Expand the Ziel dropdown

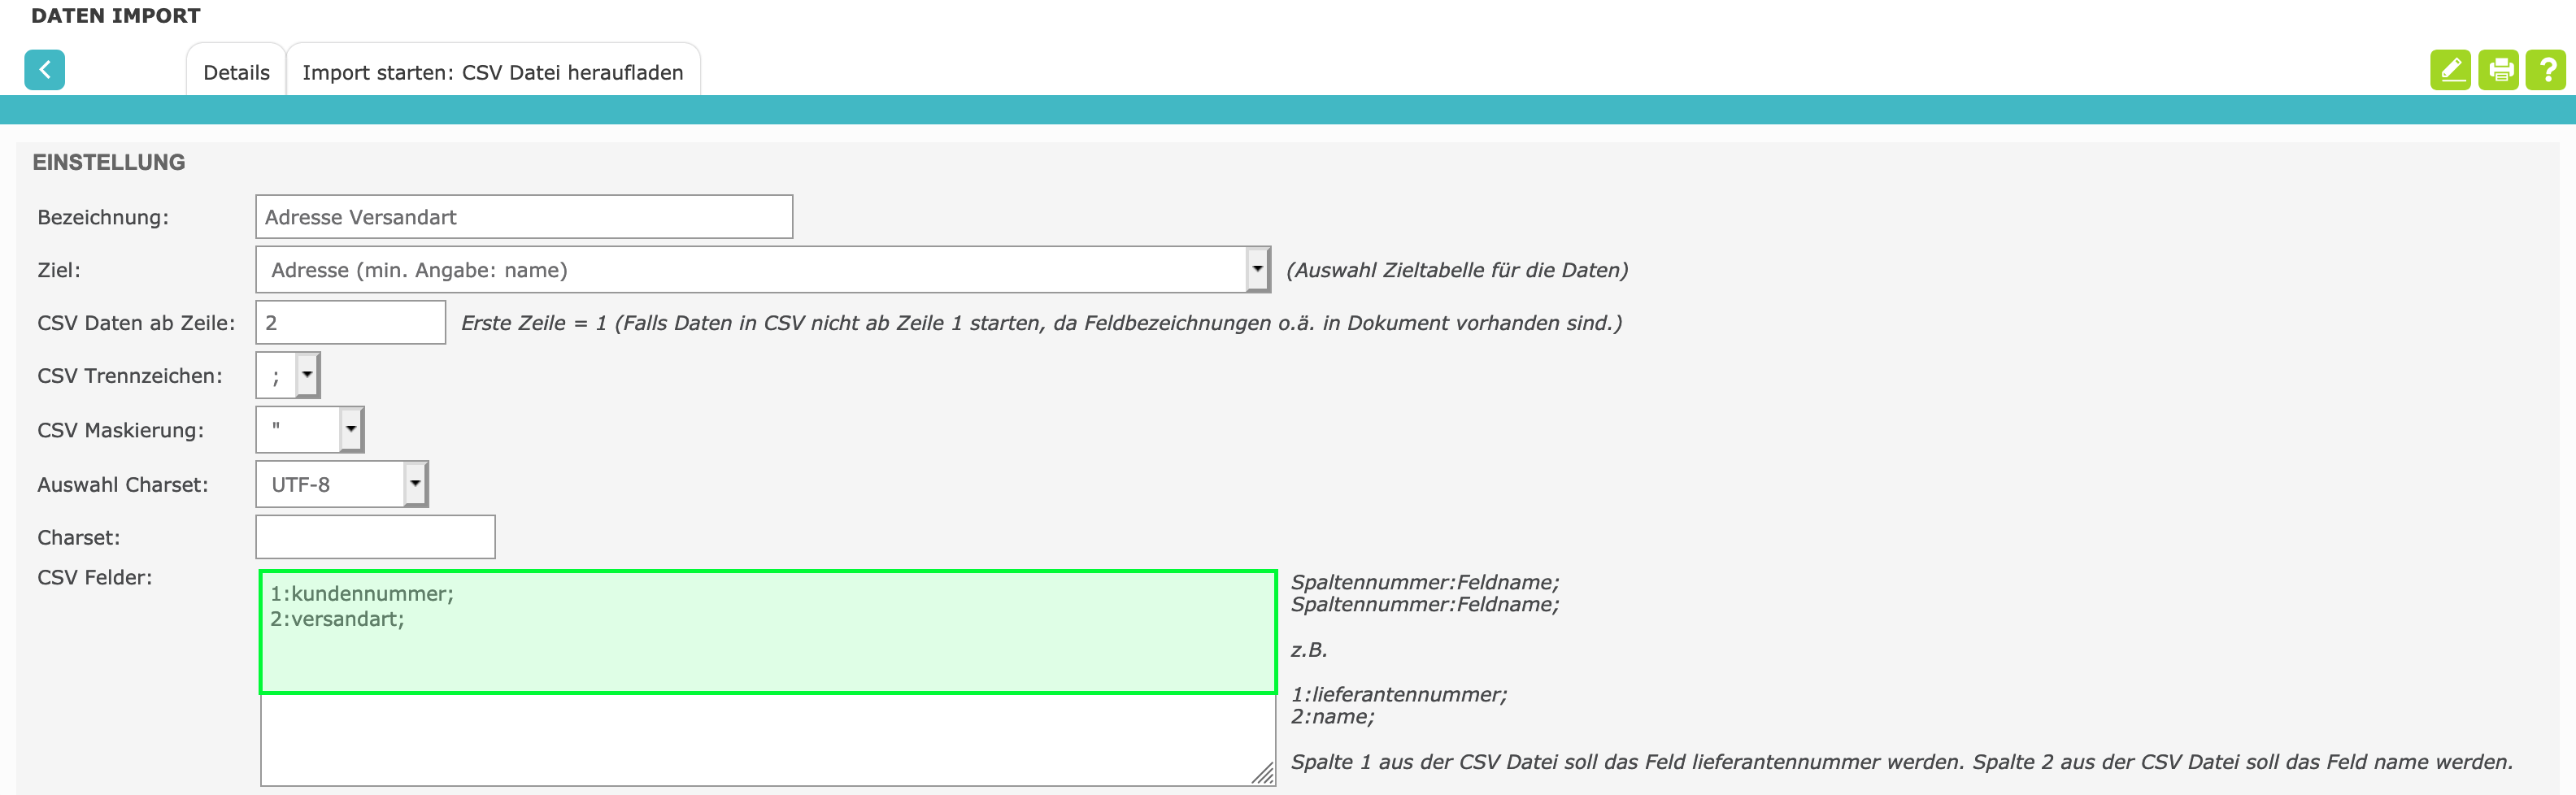pos(1257,270)
